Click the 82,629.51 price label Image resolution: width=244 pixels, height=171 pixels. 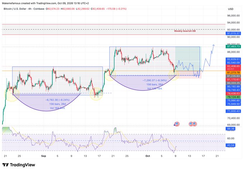(233, 59)
